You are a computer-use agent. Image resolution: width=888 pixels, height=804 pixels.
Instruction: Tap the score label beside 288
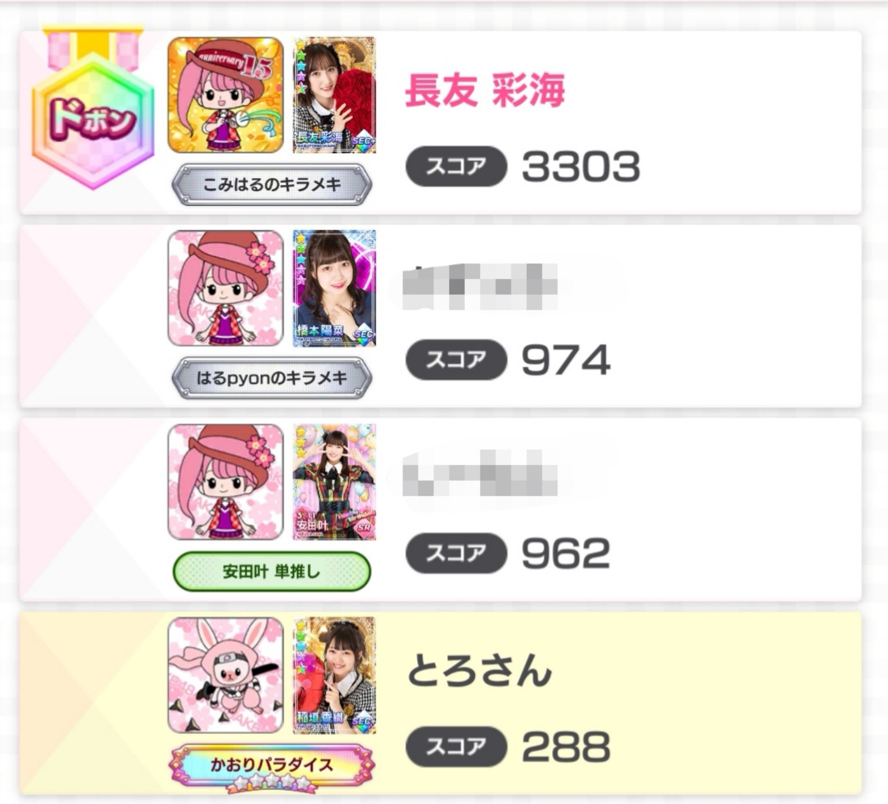(x=456, y=747)
